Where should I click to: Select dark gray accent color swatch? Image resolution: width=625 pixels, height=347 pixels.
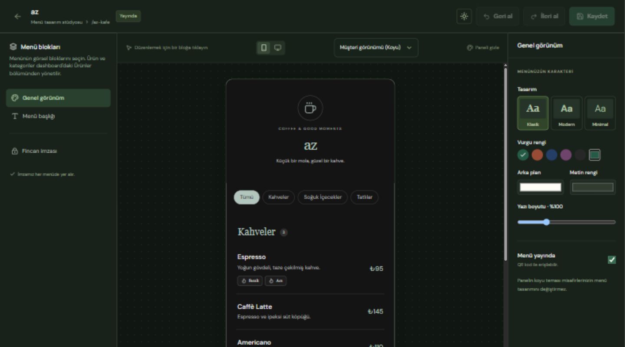click(x=580, y=155)
